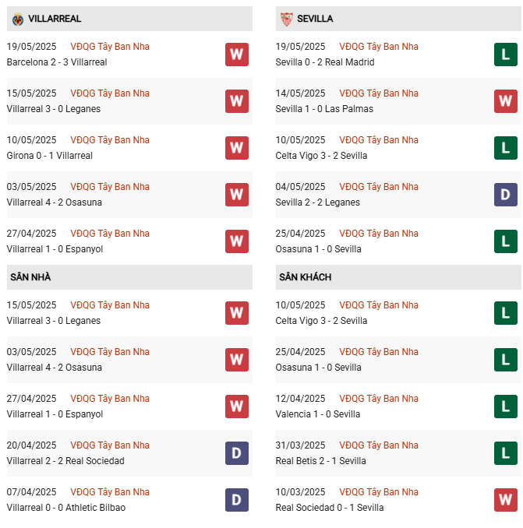The image size is (523, 528).
Task: Open the VILLARREAL team header
Action: coord(54,19)
